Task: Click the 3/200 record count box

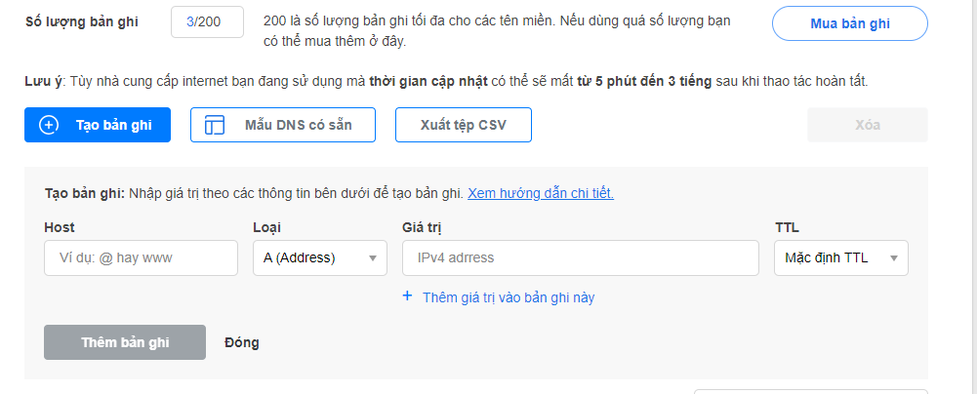Action: (x=208, y=22)
